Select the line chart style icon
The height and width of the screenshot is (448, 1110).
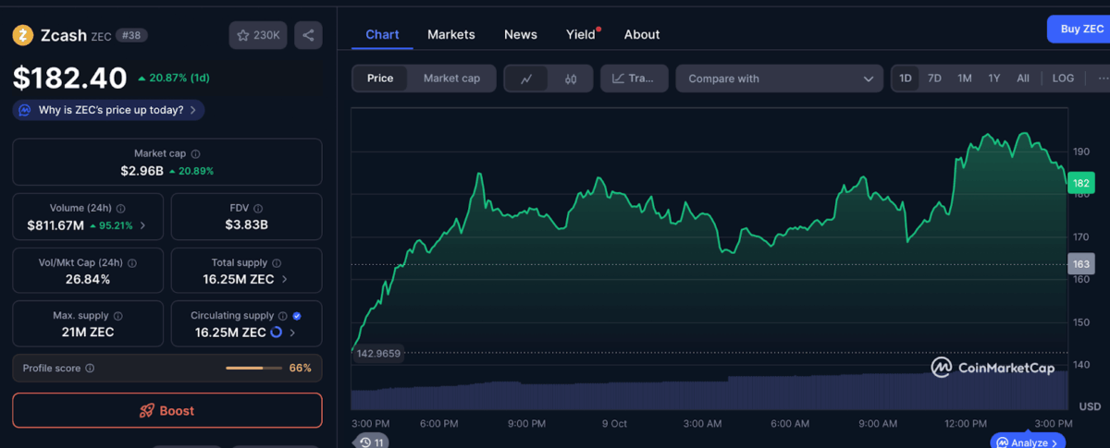point(526,79)
